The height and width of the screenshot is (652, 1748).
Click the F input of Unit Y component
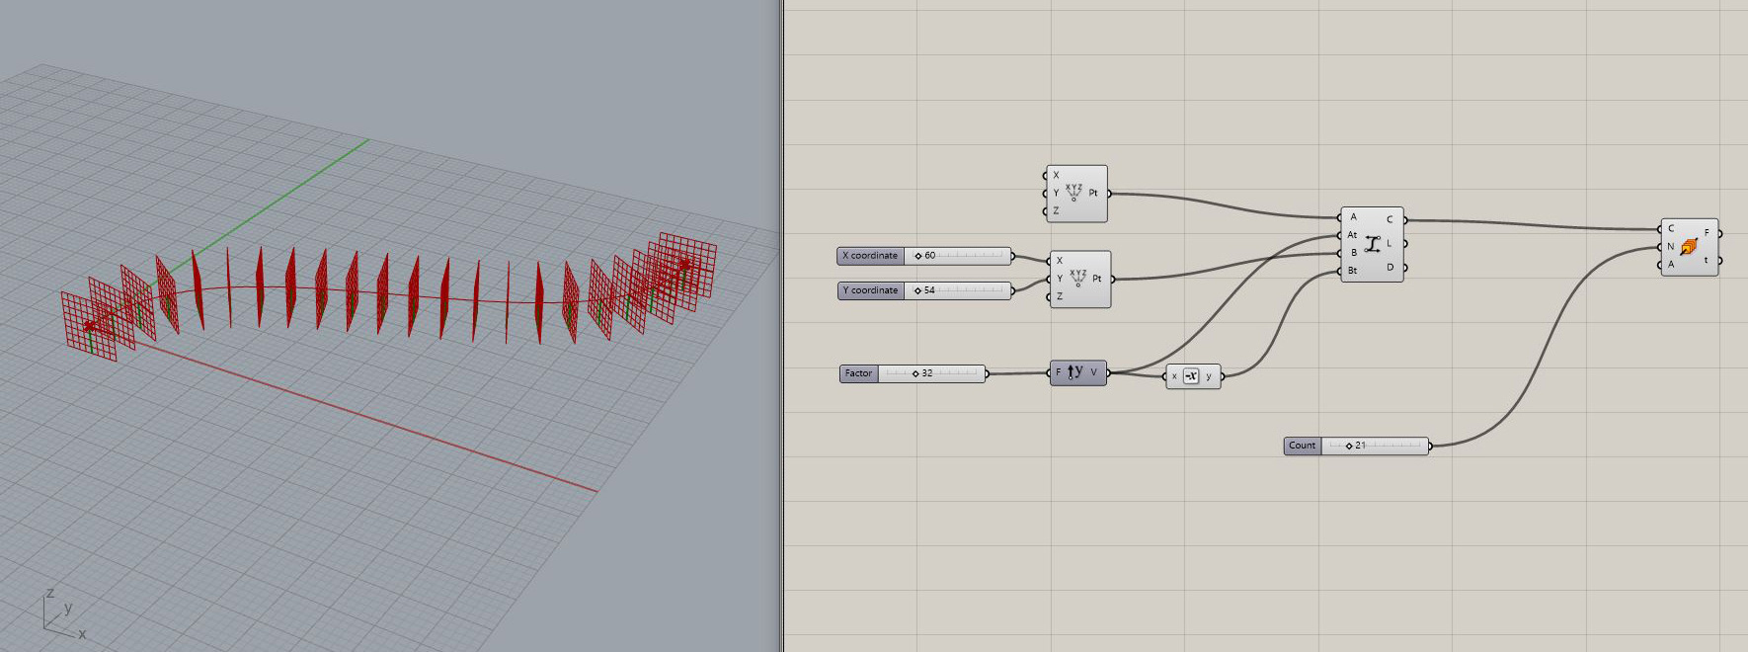click(x=1059, y=373)
